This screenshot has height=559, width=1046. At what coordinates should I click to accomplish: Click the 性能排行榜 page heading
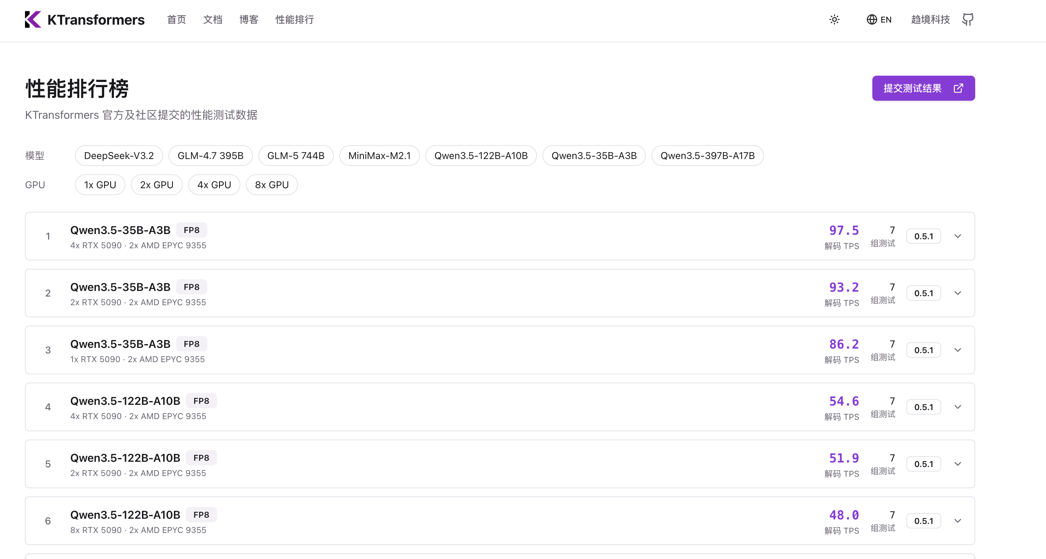tap(77, 89)
